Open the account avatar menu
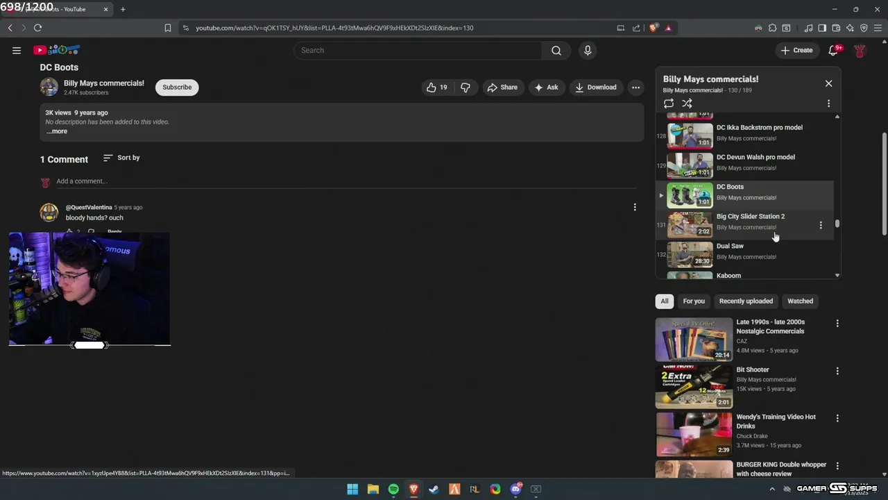 860,50
